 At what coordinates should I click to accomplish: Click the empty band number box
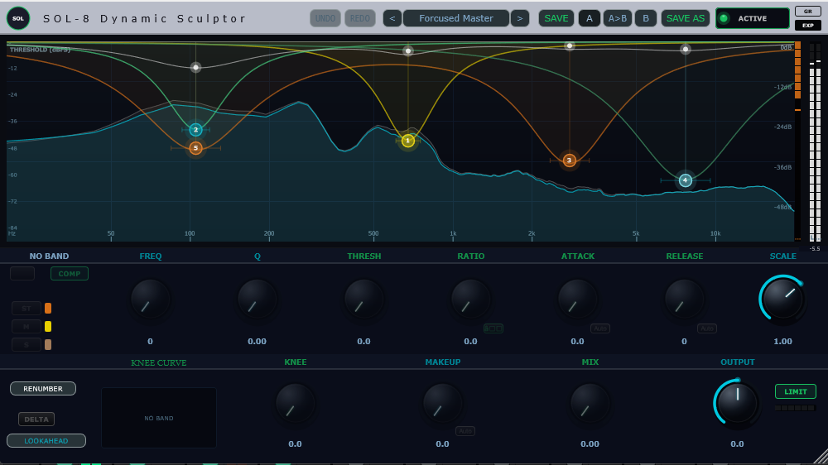click(22, 273)
